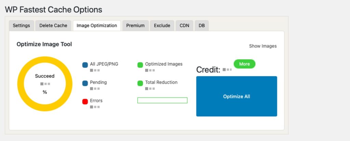Select the Image Optimization tab
Screen dimensions: 350x141
(97, 26)
